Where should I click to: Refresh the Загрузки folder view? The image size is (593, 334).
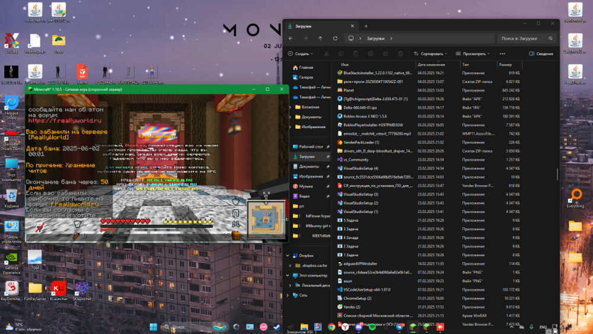[x=335, y=38]
